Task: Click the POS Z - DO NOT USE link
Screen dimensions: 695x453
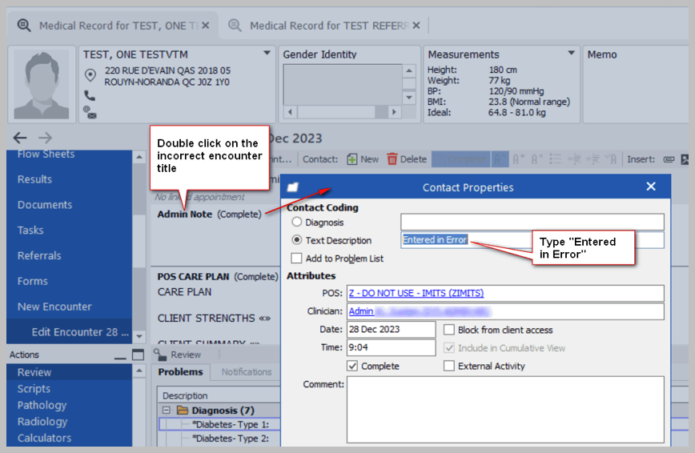Action: click(x=416, y=293)
